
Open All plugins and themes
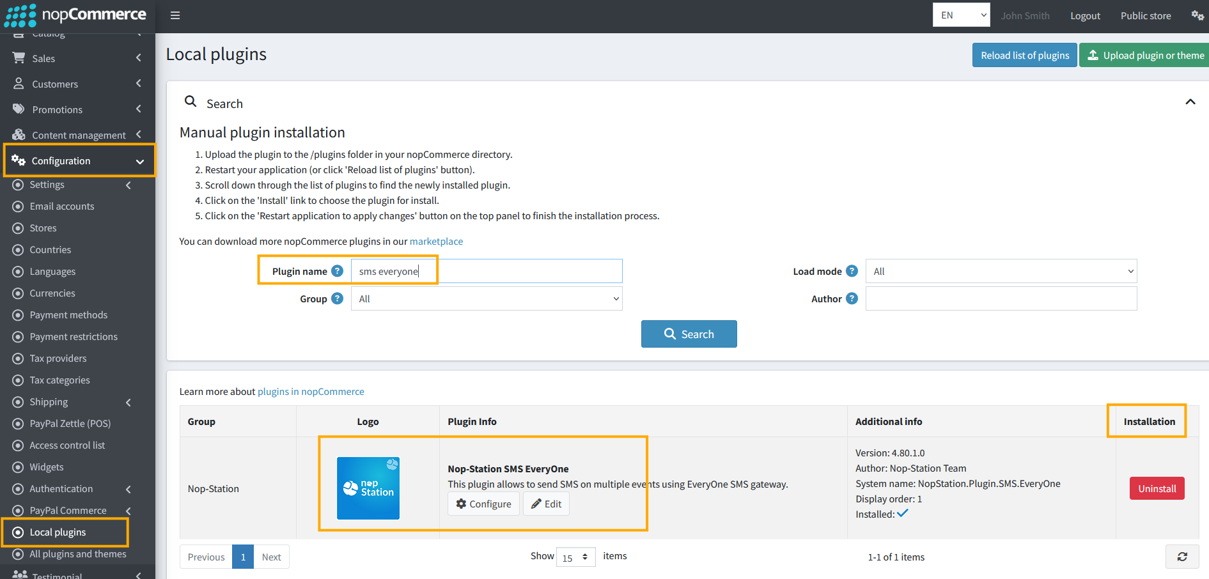click(77, 554)
